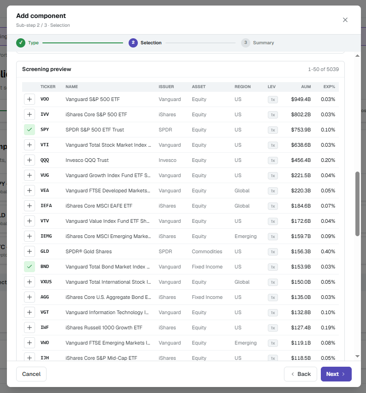The width and height of the screenshot is (366, 393).
Task: Add GLD SPDR Gold Shares plus icon
Action: 30,251
